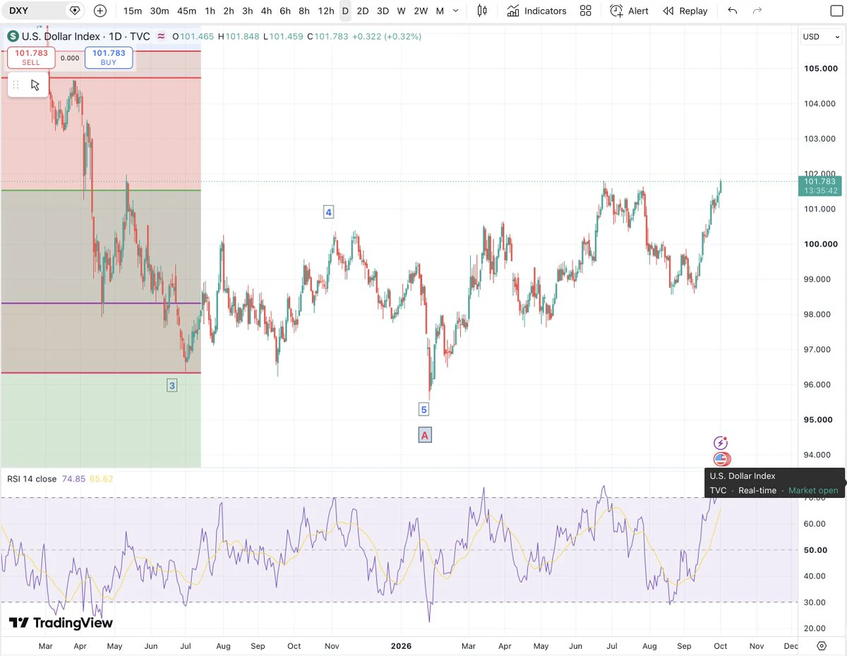
Task: Redo the chart action
Action: point(757,11)
